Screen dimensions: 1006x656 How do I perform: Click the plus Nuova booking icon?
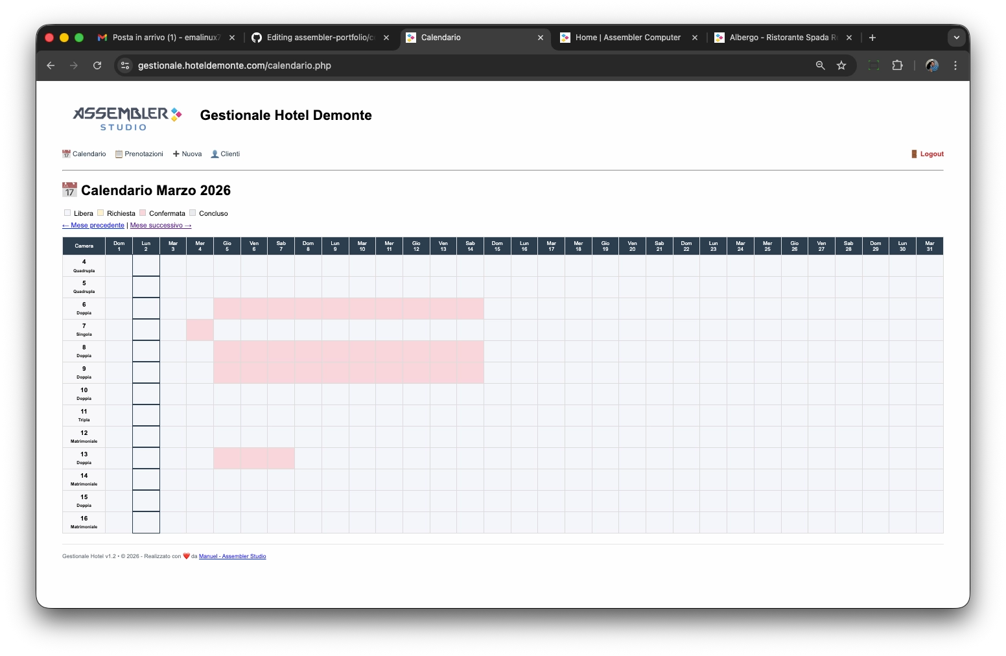coord(176,154)
